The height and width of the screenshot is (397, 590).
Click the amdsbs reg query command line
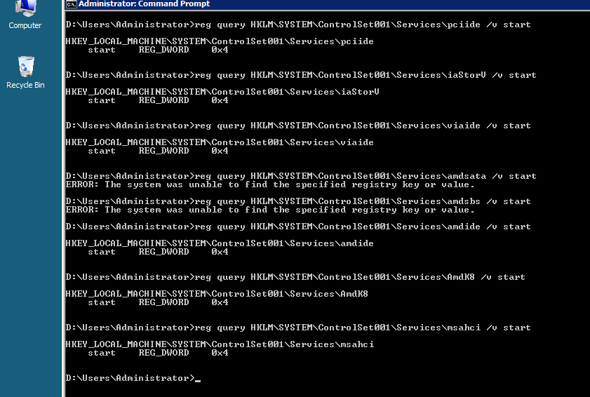pyautogui.click(x=298, y=201)
